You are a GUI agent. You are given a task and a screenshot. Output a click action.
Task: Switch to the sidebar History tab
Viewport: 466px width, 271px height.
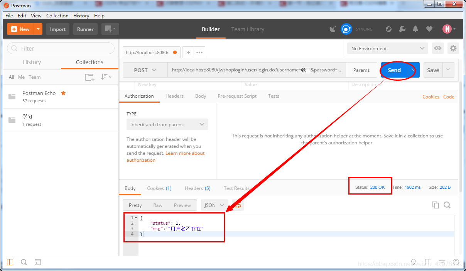[x=32, y=62]
